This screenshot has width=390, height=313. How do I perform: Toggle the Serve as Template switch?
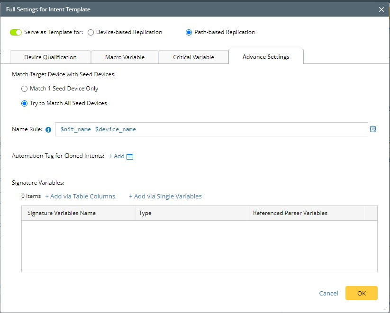point(16,33)
